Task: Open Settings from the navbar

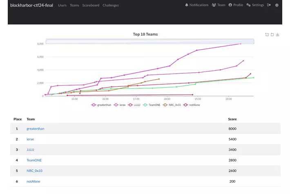Action: [255, 5]
